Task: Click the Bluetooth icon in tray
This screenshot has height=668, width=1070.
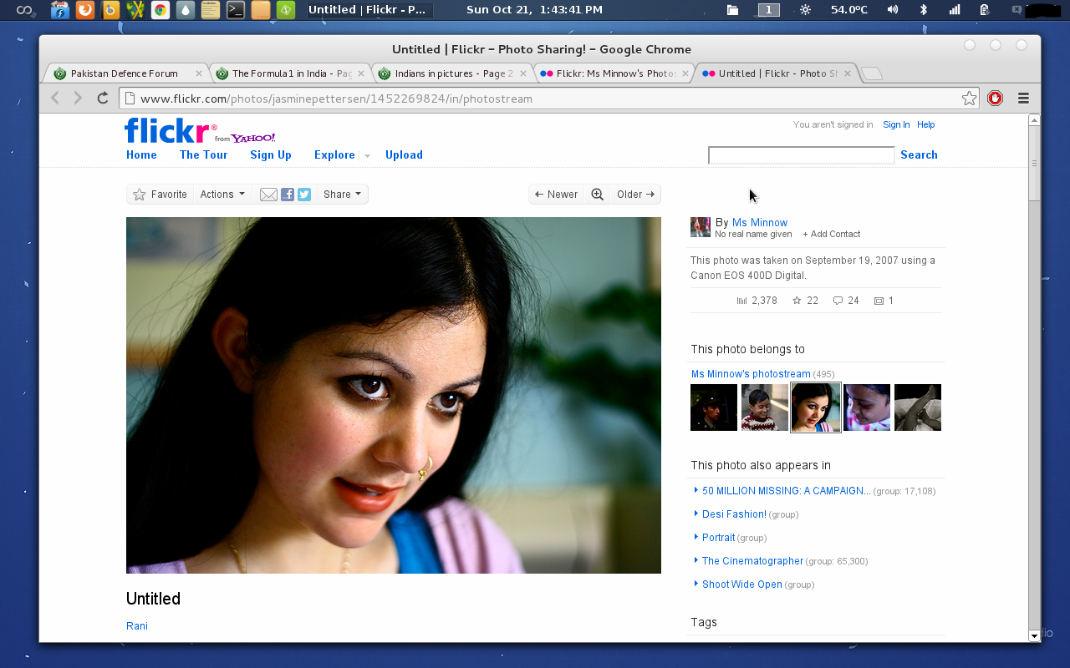Action: coord(924,10)
